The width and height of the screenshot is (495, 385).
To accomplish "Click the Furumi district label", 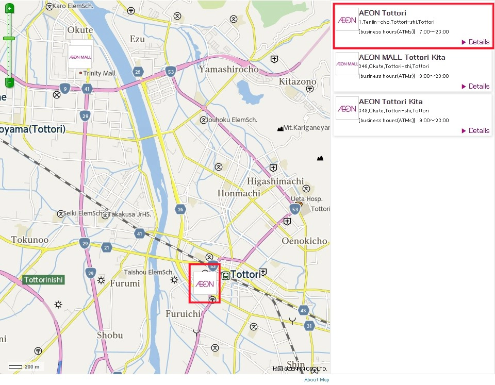I will click(x=125, y=283).
